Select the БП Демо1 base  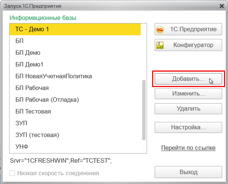75,64
